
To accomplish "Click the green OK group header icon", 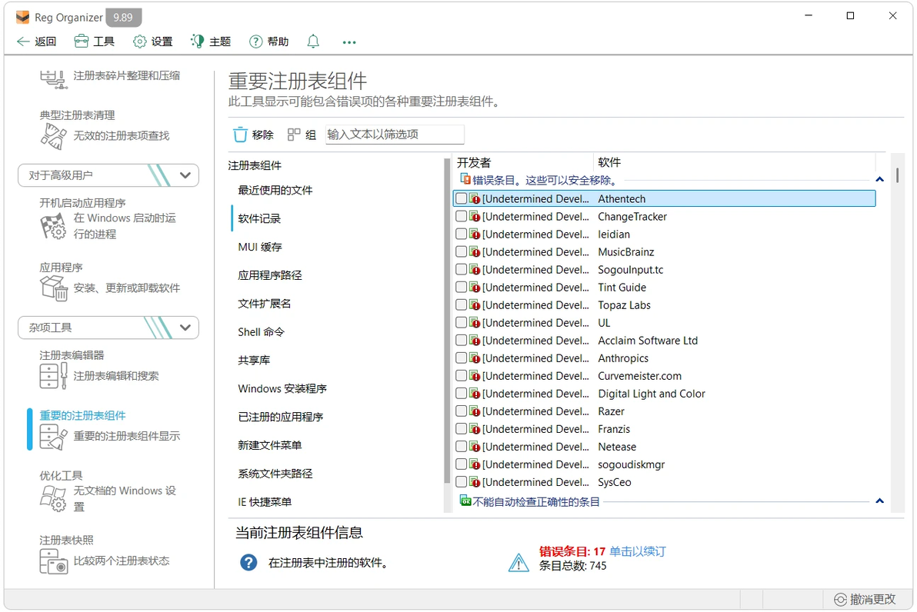I will coord(465,501).
